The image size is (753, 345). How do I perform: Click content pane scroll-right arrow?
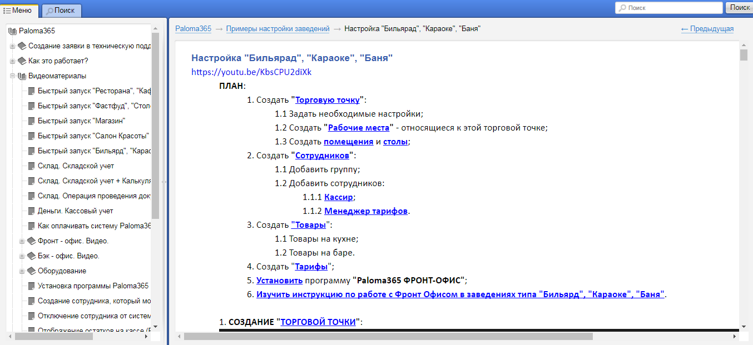[735, 336]
